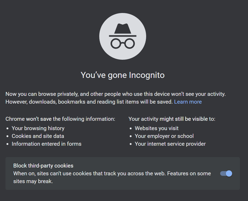Viewport: 248px width, 201px height.
Task: Click the gray cookies settings card
Action: (122, 173)
